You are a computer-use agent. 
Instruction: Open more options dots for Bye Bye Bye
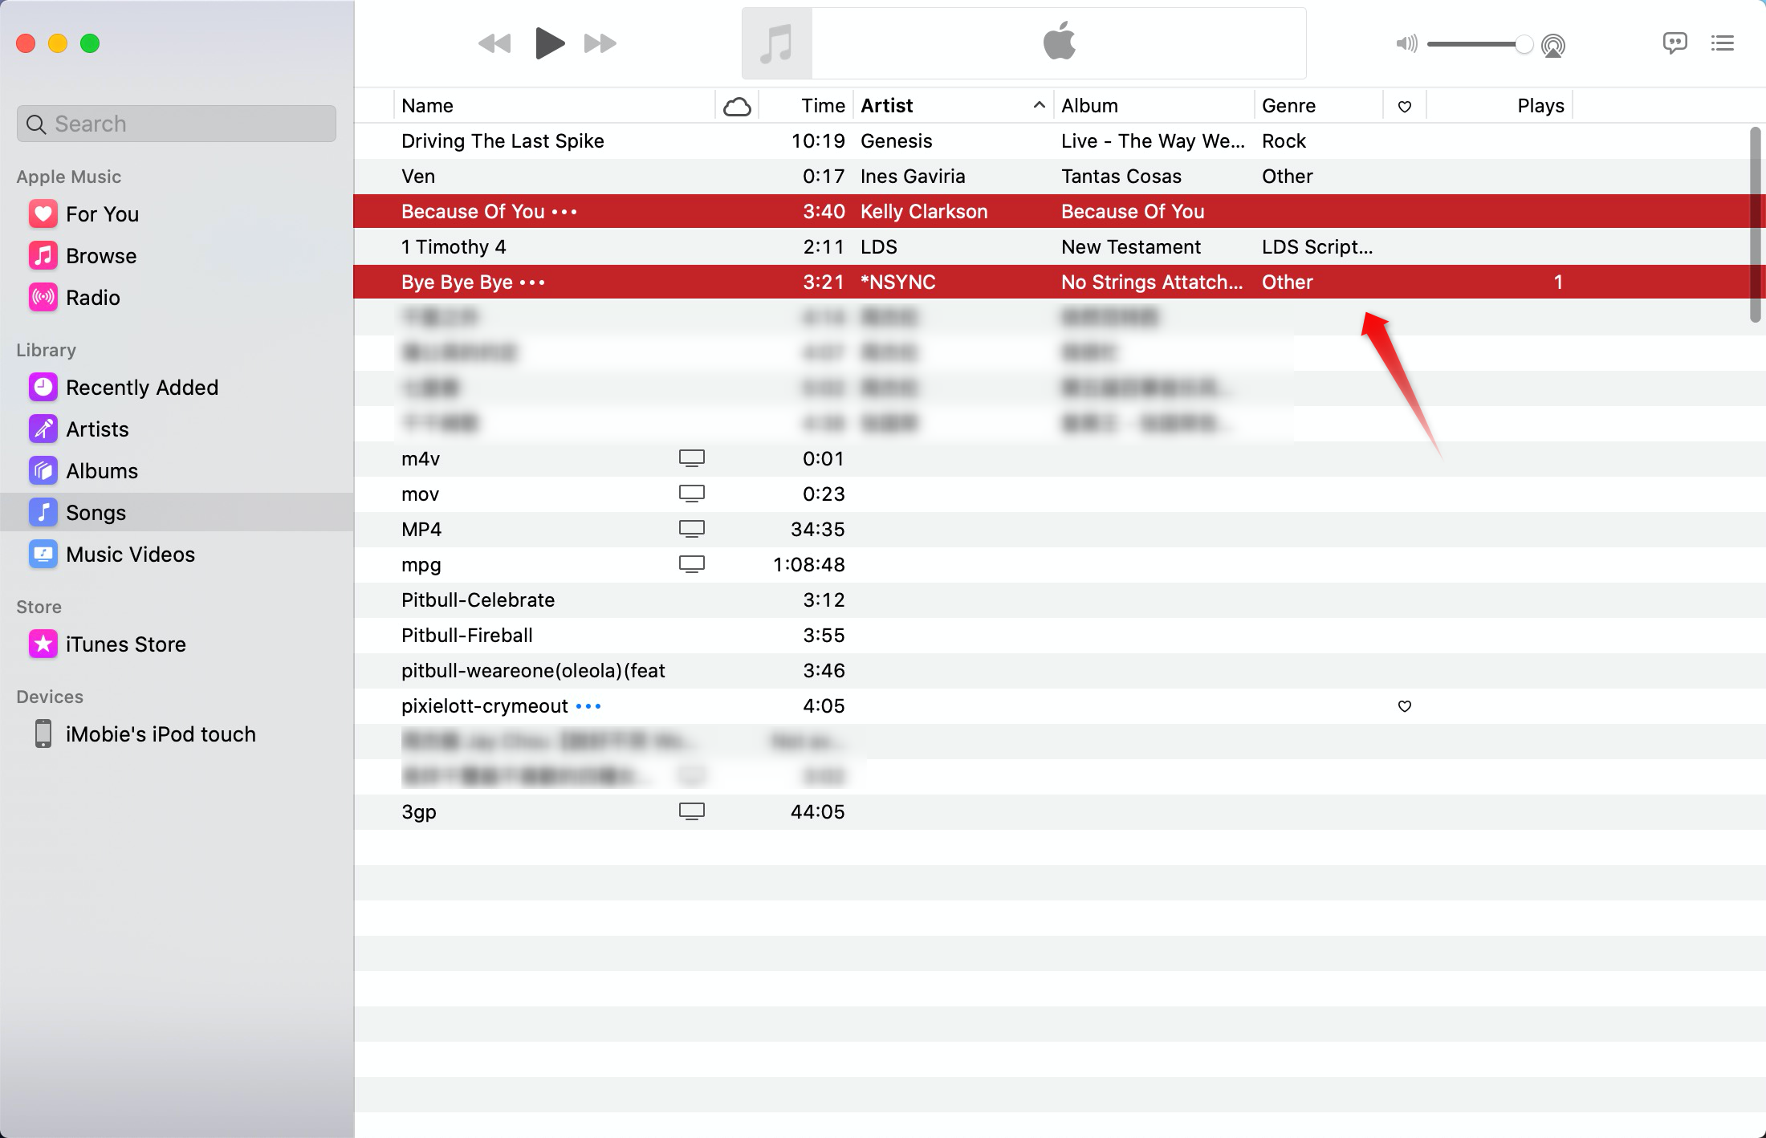click(532, 282)
